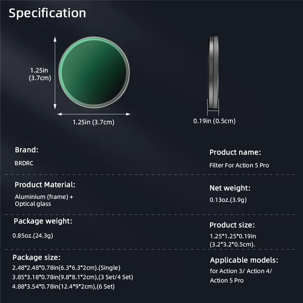303x303 pixels.
Task: Click the Net weight 0.13oz.(3.9g) value
Action: point(228,200)
